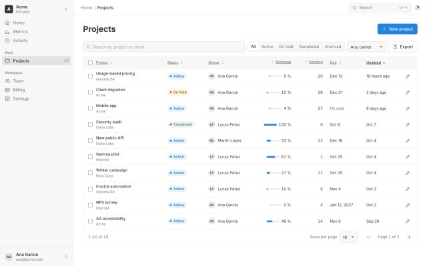Focus the search by project field
427x266 pixels.
[164, 47]
